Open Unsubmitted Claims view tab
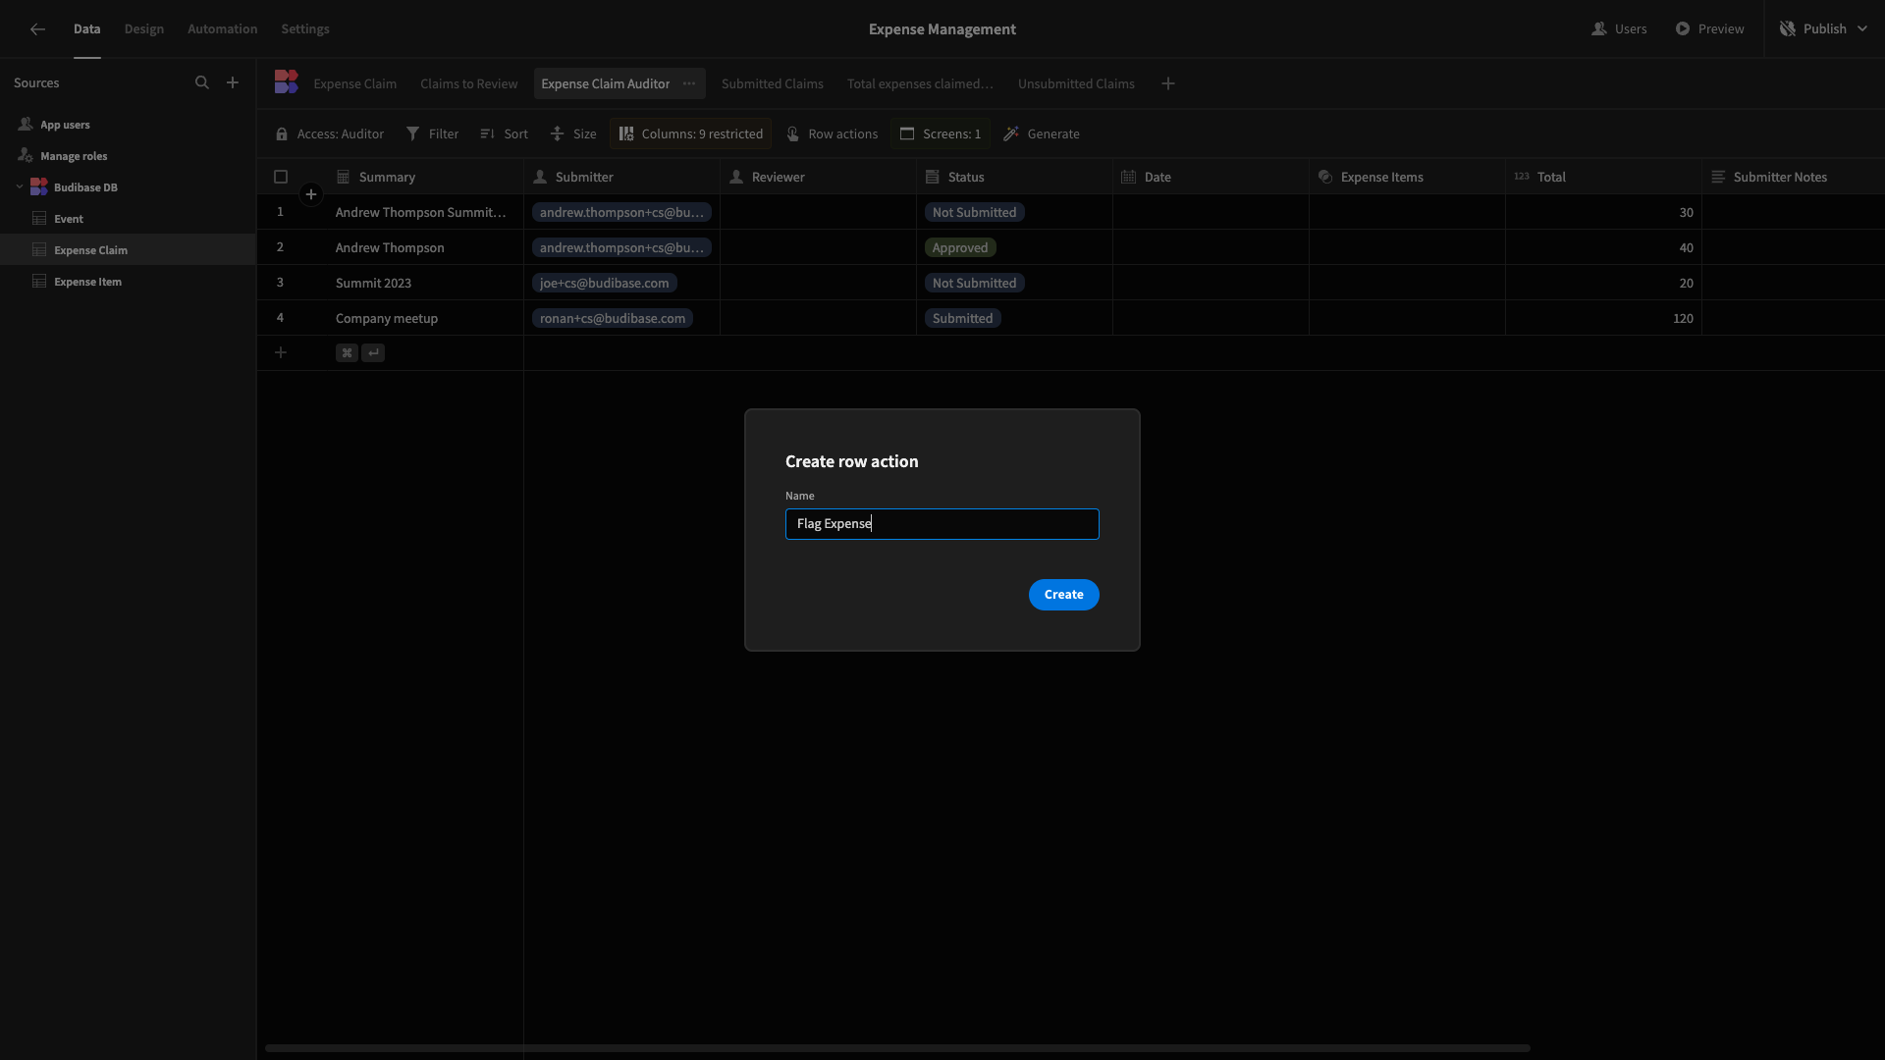 1076,84
